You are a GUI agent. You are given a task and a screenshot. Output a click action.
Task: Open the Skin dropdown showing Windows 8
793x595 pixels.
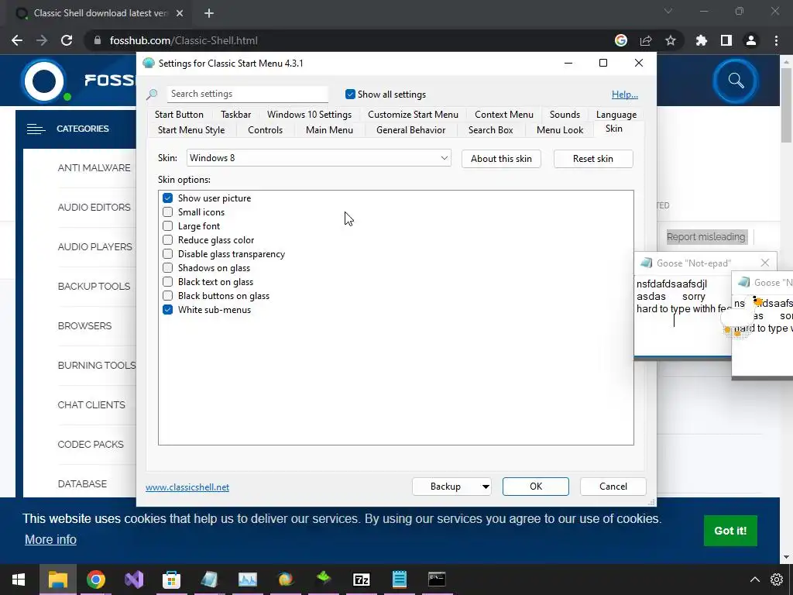(318, 158)
